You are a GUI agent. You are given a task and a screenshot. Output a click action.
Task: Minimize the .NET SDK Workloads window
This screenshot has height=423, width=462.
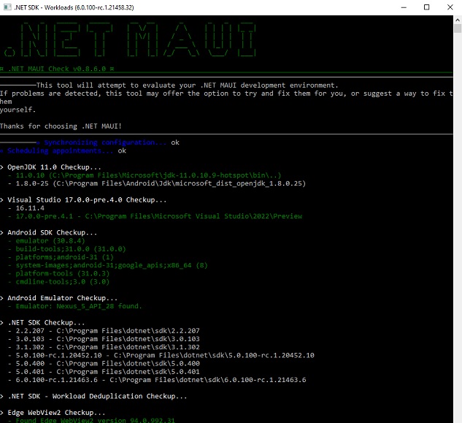(x=404, y=7)
